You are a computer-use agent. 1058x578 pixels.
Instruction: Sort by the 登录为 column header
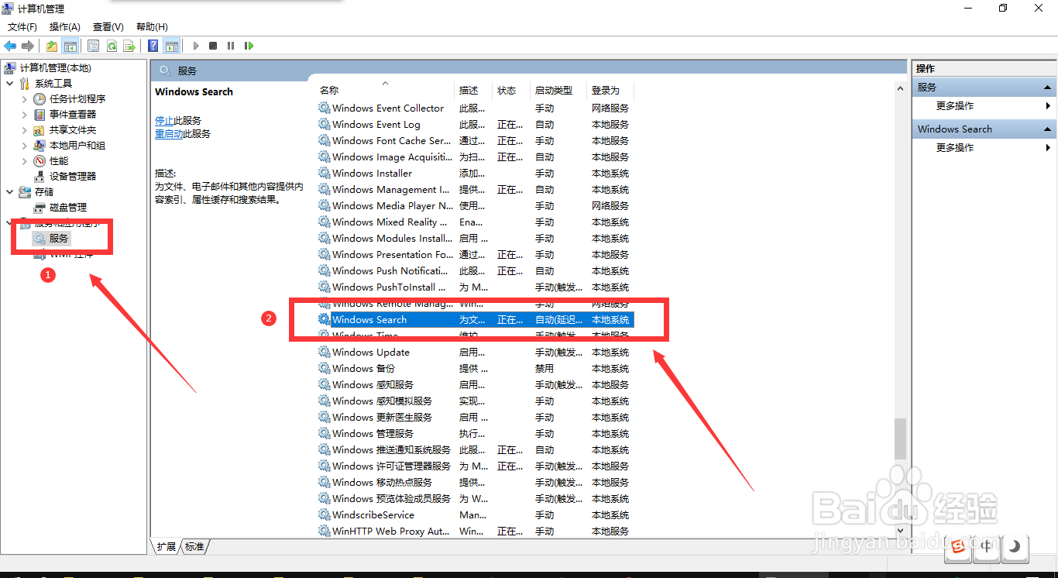610,91
